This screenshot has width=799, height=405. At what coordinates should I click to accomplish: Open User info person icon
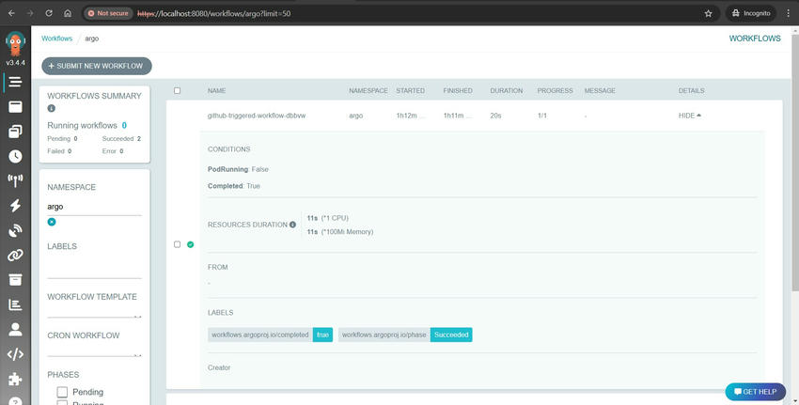(x=15, y=329)
